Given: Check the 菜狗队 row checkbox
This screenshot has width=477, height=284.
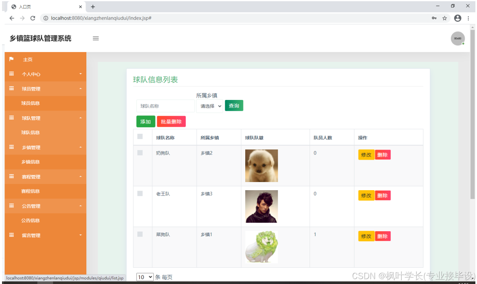Looking at the screenshot, I should pos(140,234).
